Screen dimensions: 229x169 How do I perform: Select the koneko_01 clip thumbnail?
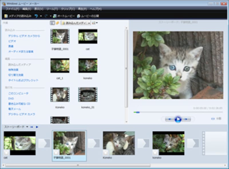88,95
